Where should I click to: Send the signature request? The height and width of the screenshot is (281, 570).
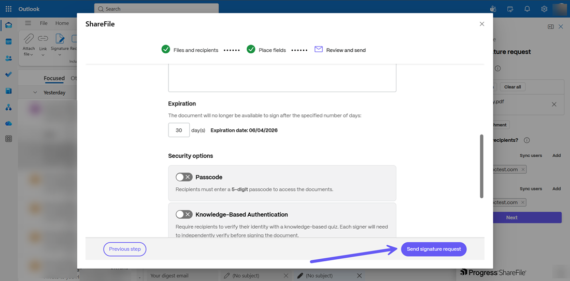point(434,249)
